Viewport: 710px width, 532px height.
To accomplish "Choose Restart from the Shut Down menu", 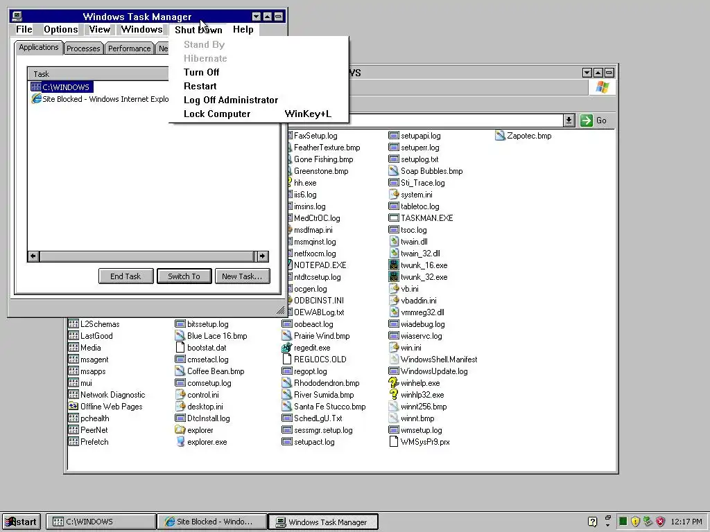I will tap(200, 86).
